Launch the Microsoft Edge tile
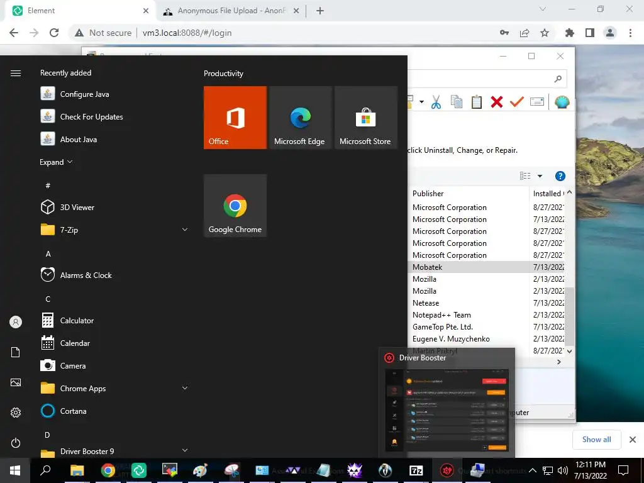This screenshot has width=644, height=483. pyautogui.click(x=300, y=118)
